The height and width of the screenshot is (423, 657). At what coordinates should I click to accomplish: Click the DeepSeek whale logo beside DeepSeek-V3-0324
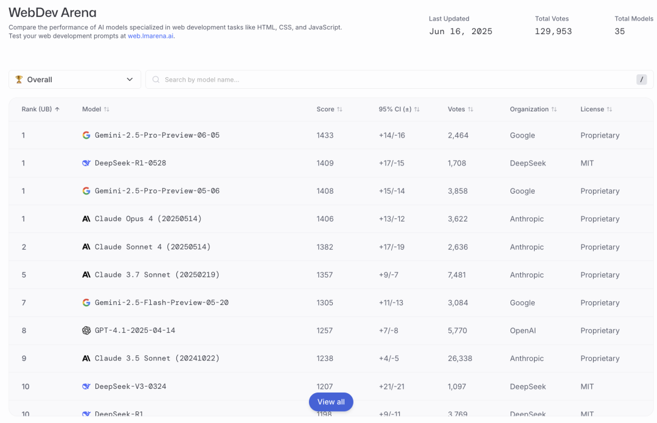86,386
